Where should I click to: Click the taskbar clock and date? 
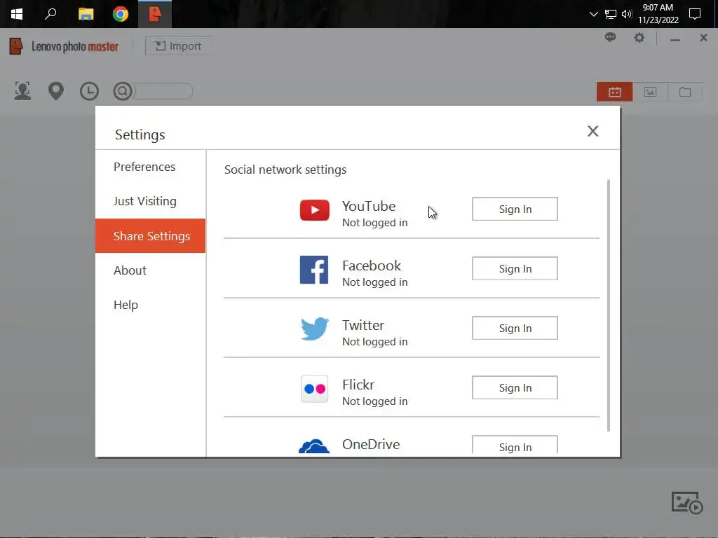coord(658,14)
